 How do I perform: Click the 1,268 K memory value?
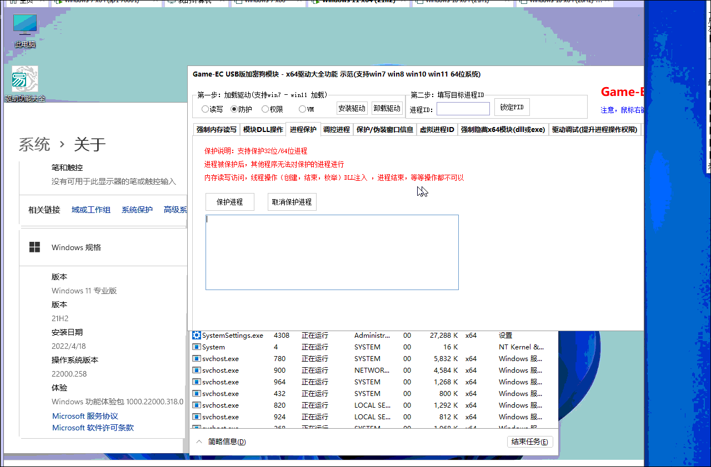pos(446,382)
